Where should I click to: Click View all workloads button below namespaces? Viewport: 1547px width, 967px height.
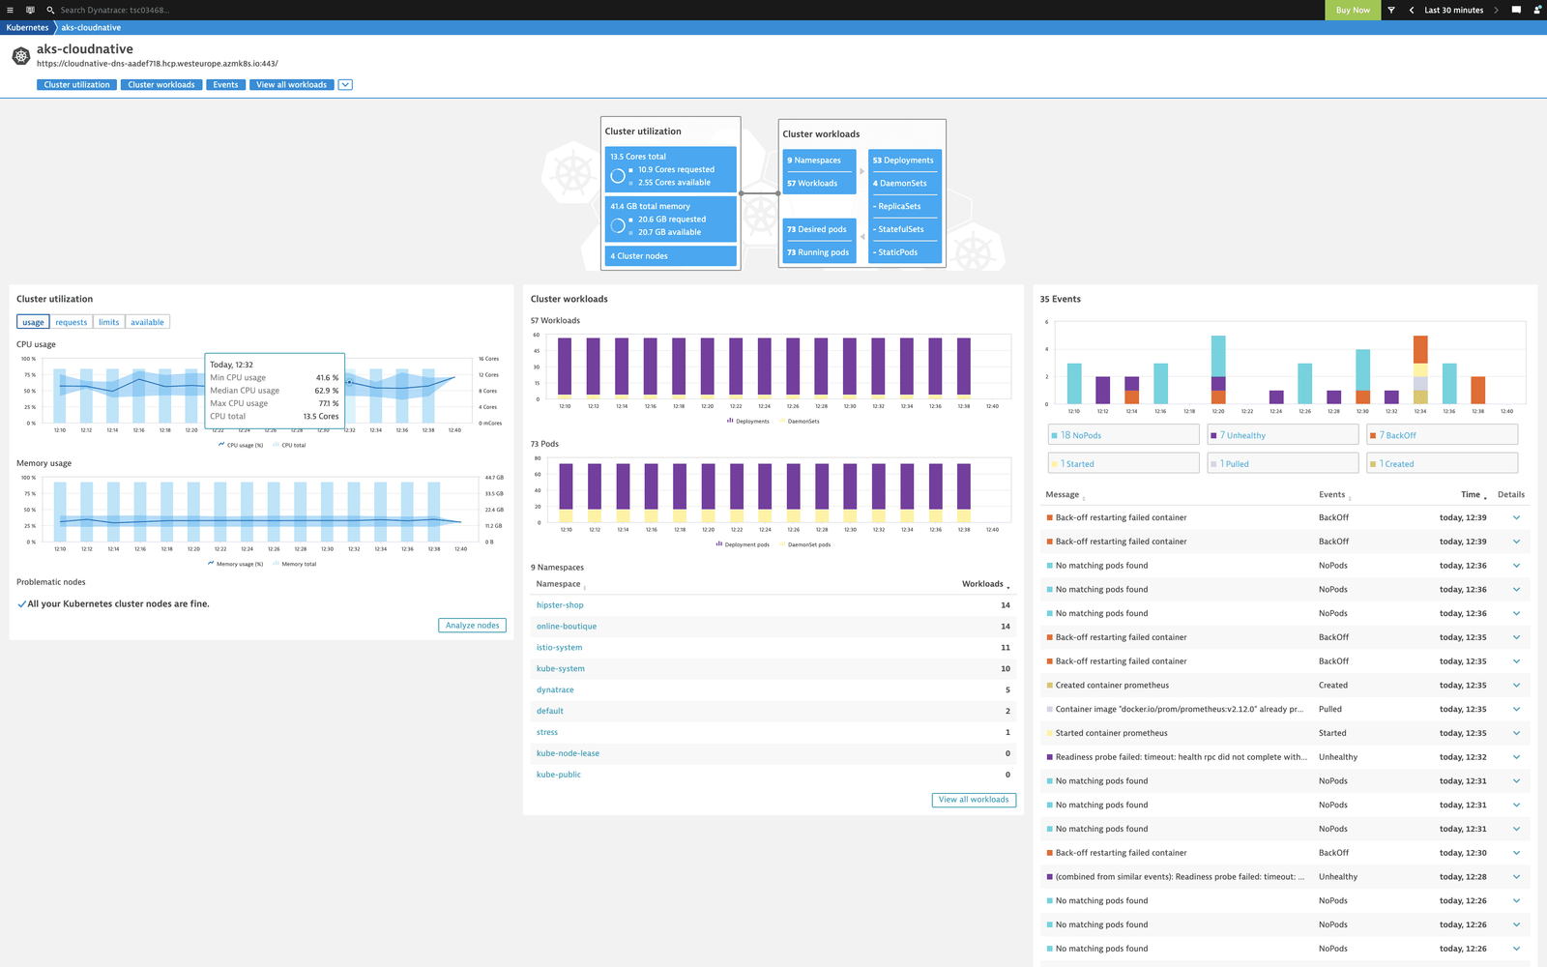[x=974, y=800]
